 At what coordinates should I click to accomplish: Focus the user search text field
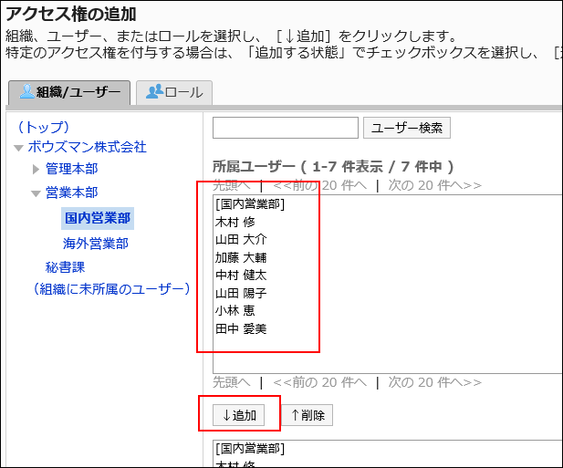pos(286,128)
